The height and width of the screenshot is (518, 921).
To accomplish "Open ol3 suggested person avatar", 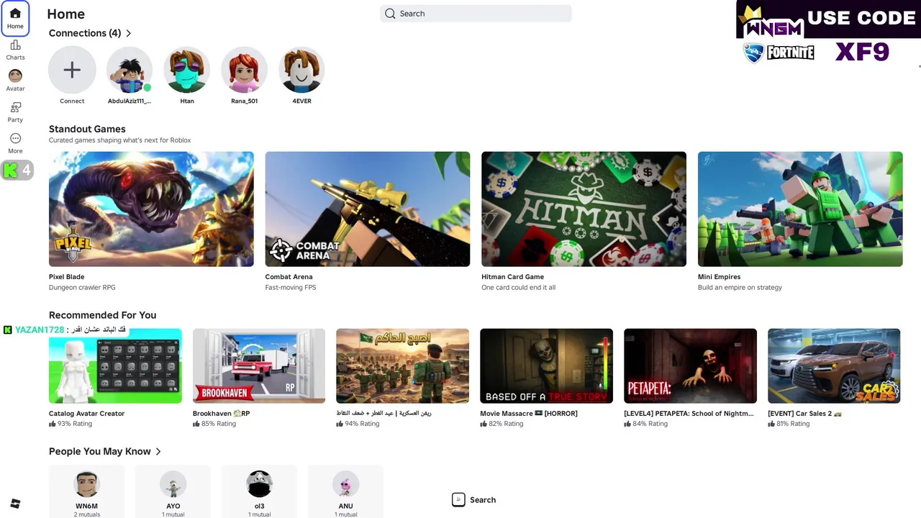I will (x=259, y=484).
